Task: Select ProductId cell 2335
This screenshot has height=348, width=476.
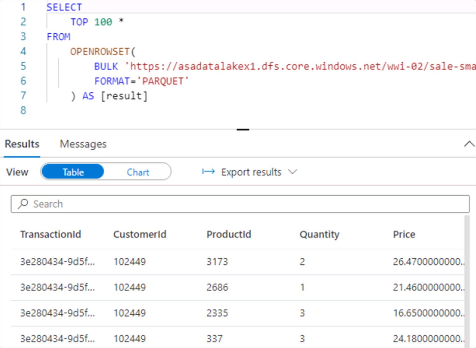Action: coord(217,313)
